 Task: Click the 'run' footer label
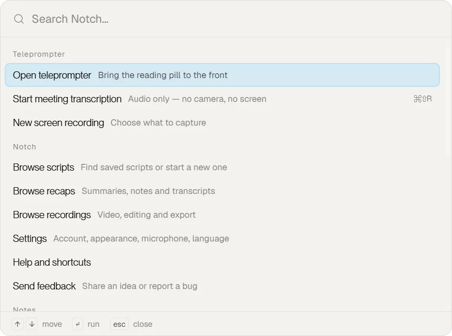pyautogui.click(x=94, y=324)
